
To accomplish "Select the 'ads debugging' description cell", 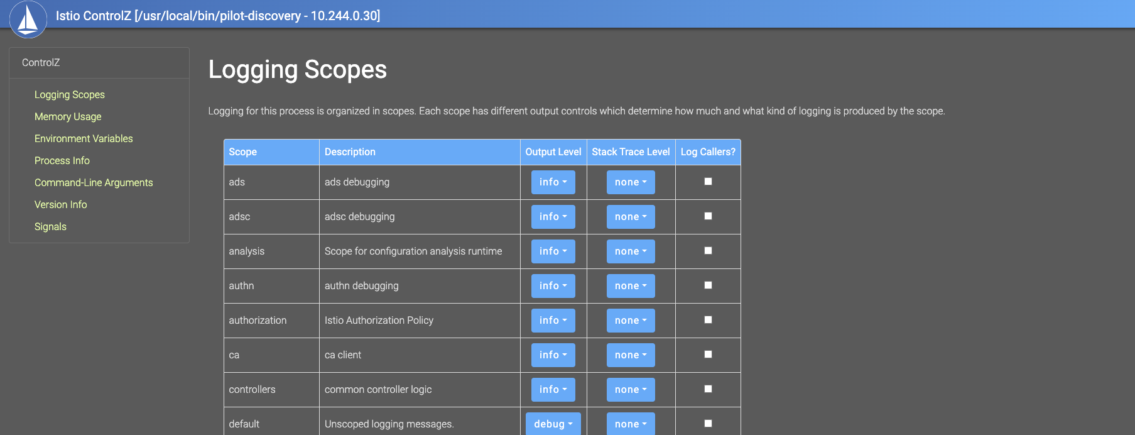I will [420, 182].
